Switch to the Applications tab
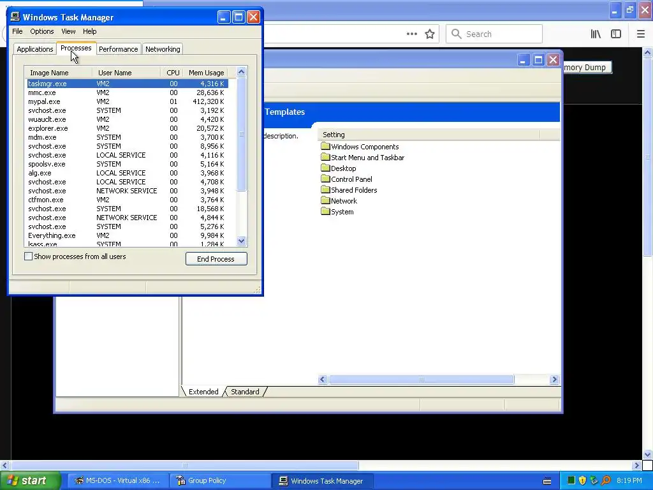This screenshot has height=490, width=653. pos(35,49)
